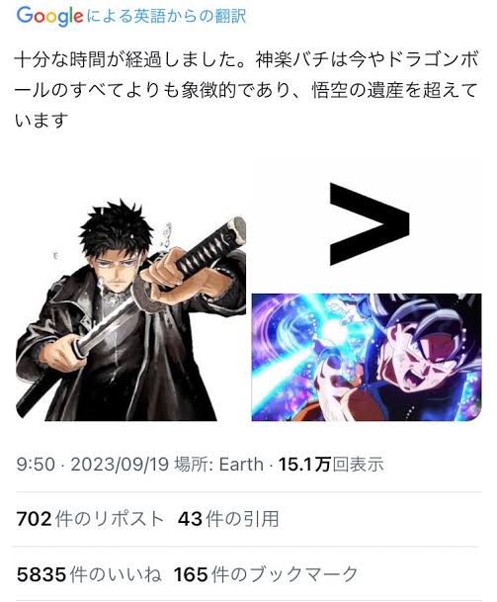Open the Goku anime image
497x602 pixels.
tap(367, 357)
